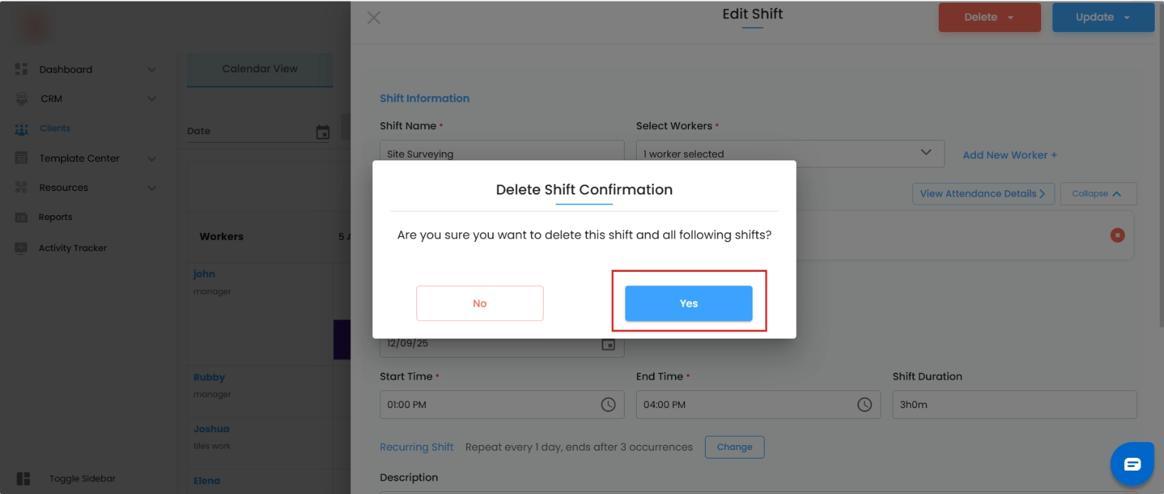1164x494 pixels.
Task: Click the Add New Worker link
Action: tap(1009, 155)
